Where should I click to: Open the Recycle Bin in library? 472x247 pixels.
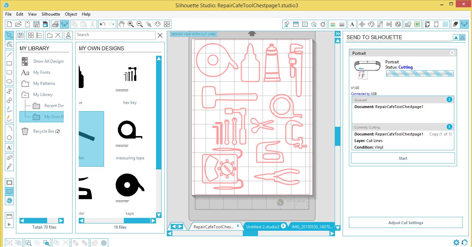(41, 131)
